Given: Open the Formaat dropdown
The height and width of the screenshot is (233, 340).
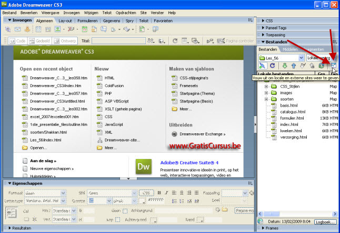Looking at the screenshot, I should pyautogui.click(x=63, y=193).
